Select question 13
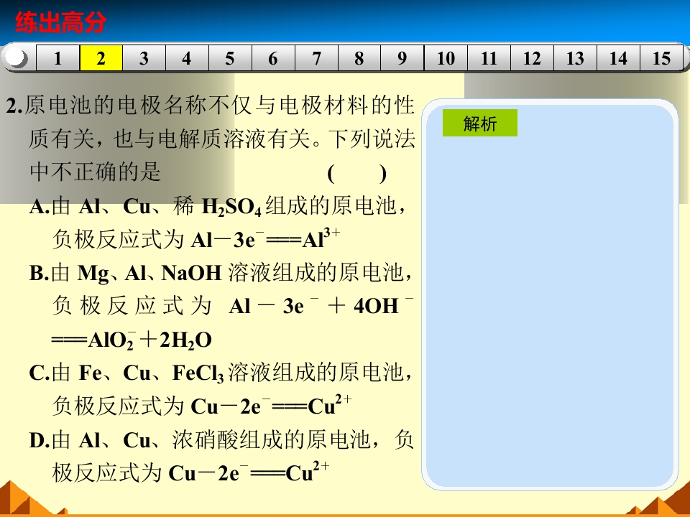The height and width of the screenshot is (517, 690). tap(575, 59)
